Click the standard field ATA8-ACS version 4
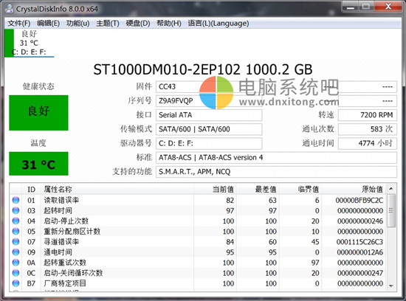The width and height of the screenshot is (406, 301). (276, 158)
